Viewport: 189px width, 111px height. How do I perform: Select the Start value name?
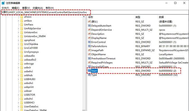(x=94, y=71)
